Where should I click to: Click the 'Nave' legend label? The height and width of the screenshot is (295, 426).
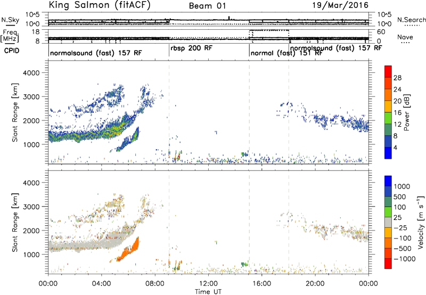(x=405, y=37)
